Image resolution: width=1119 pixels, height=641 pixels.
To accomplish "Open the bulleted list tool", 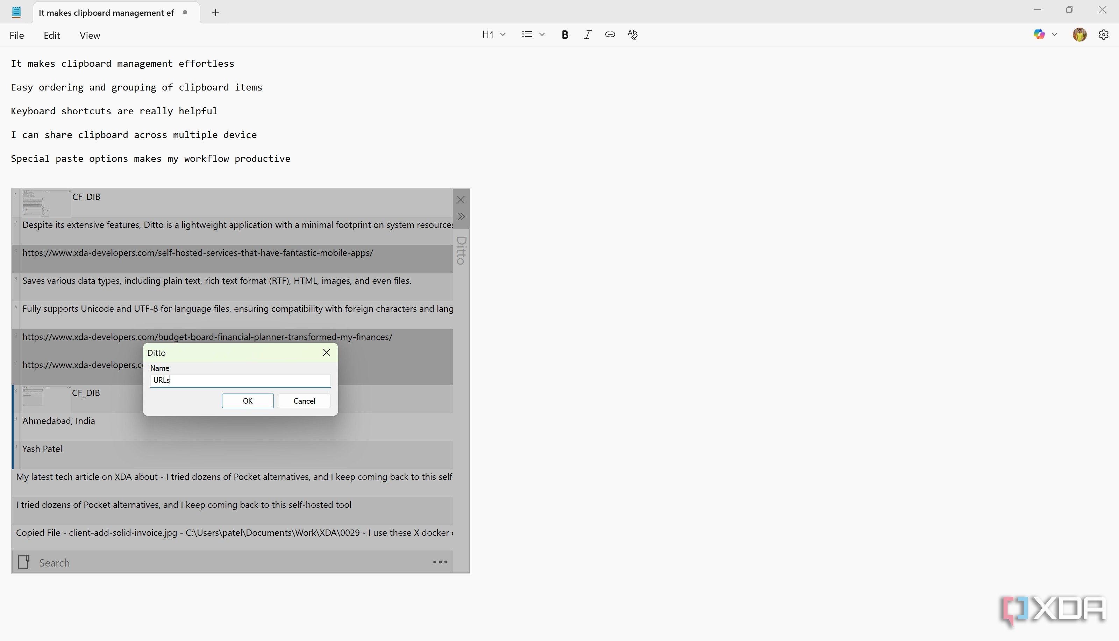I will (x=527, y=34).
